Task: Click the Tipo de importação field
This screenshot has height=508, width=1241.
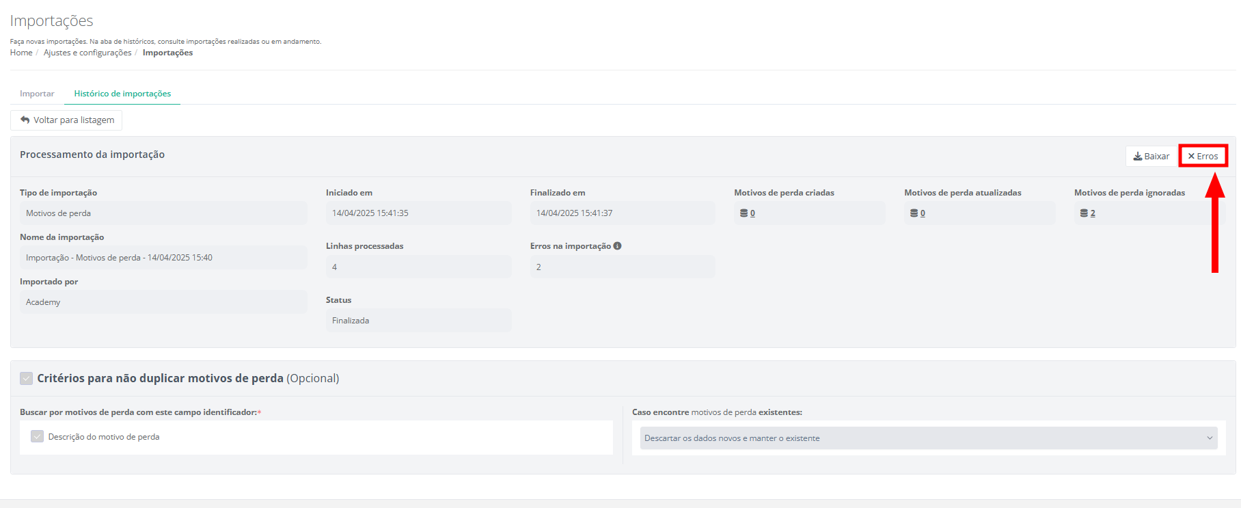Action: point(163,213)
